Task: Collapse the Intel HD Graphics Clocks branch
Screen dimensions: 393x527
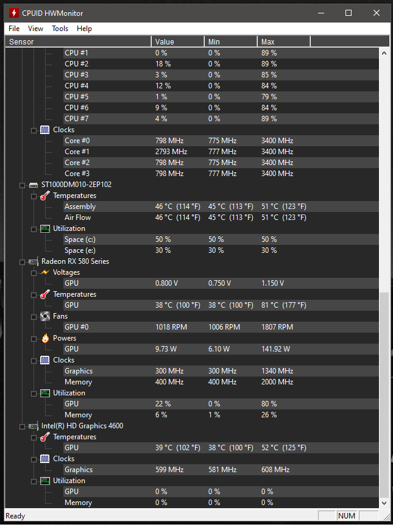Action: coord(34,459)
